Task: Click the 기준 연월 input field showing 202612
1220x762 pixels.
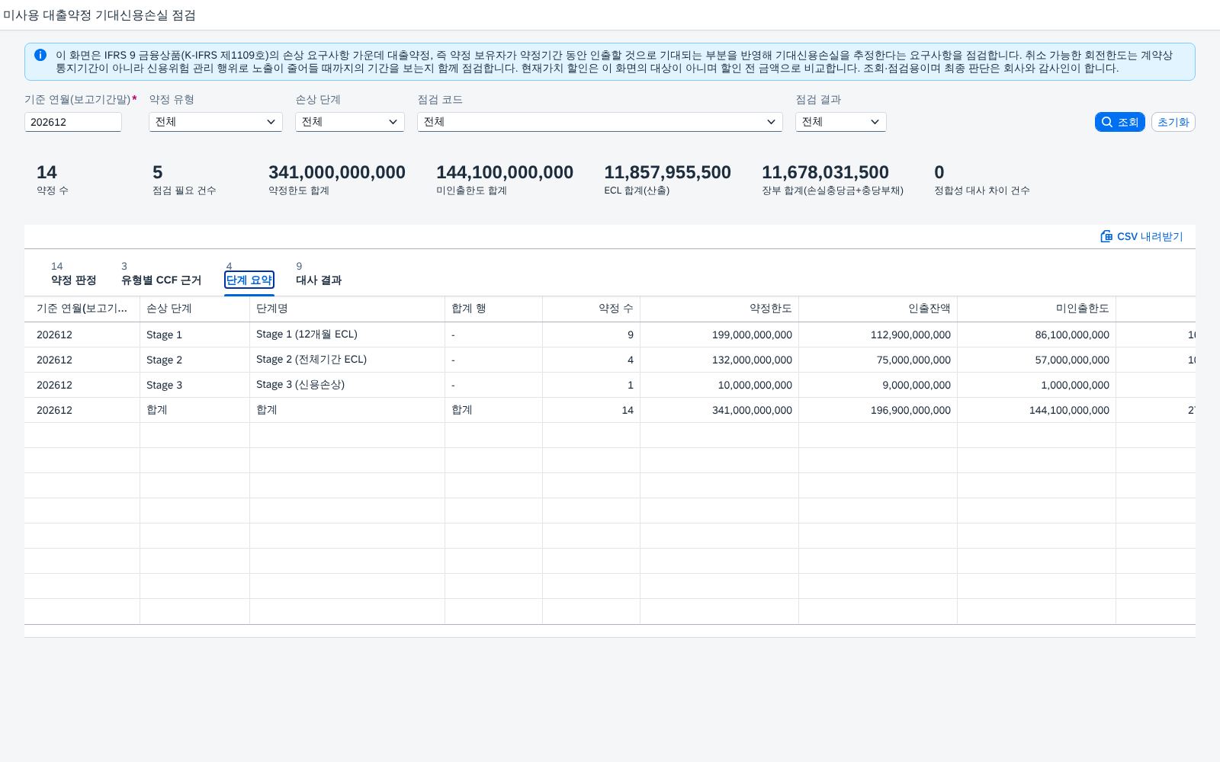Action: click(x=73, y=122)
